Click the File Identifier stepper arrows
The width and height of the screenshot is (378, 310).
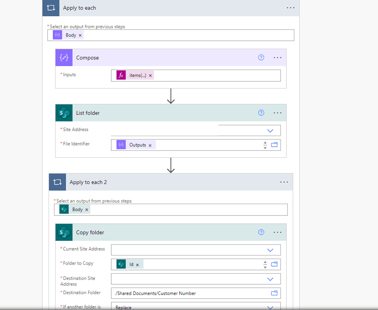click(x=265, y=145)
